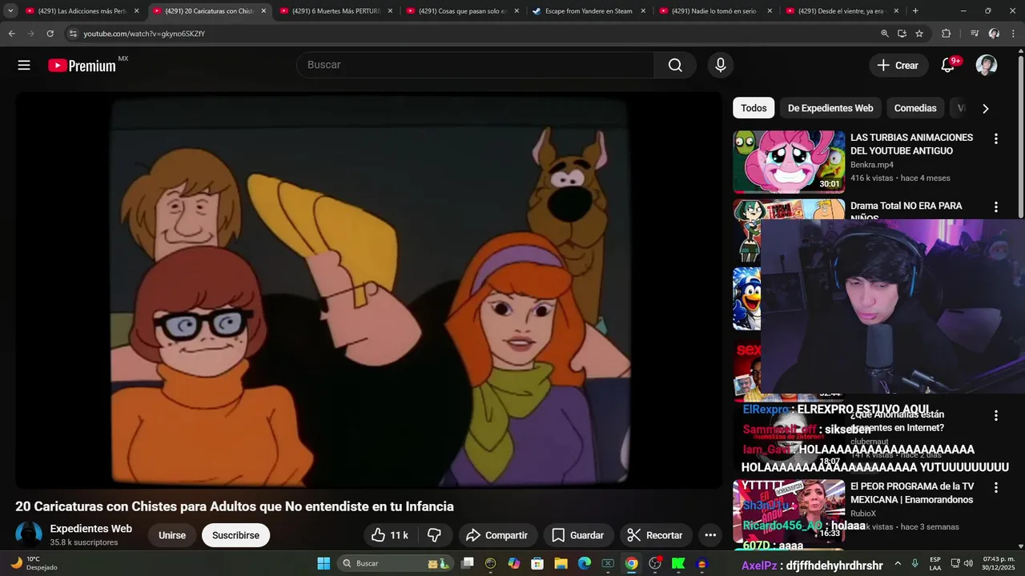
Task: Select the De Expedientes Web chip
Action: point(830,108)
